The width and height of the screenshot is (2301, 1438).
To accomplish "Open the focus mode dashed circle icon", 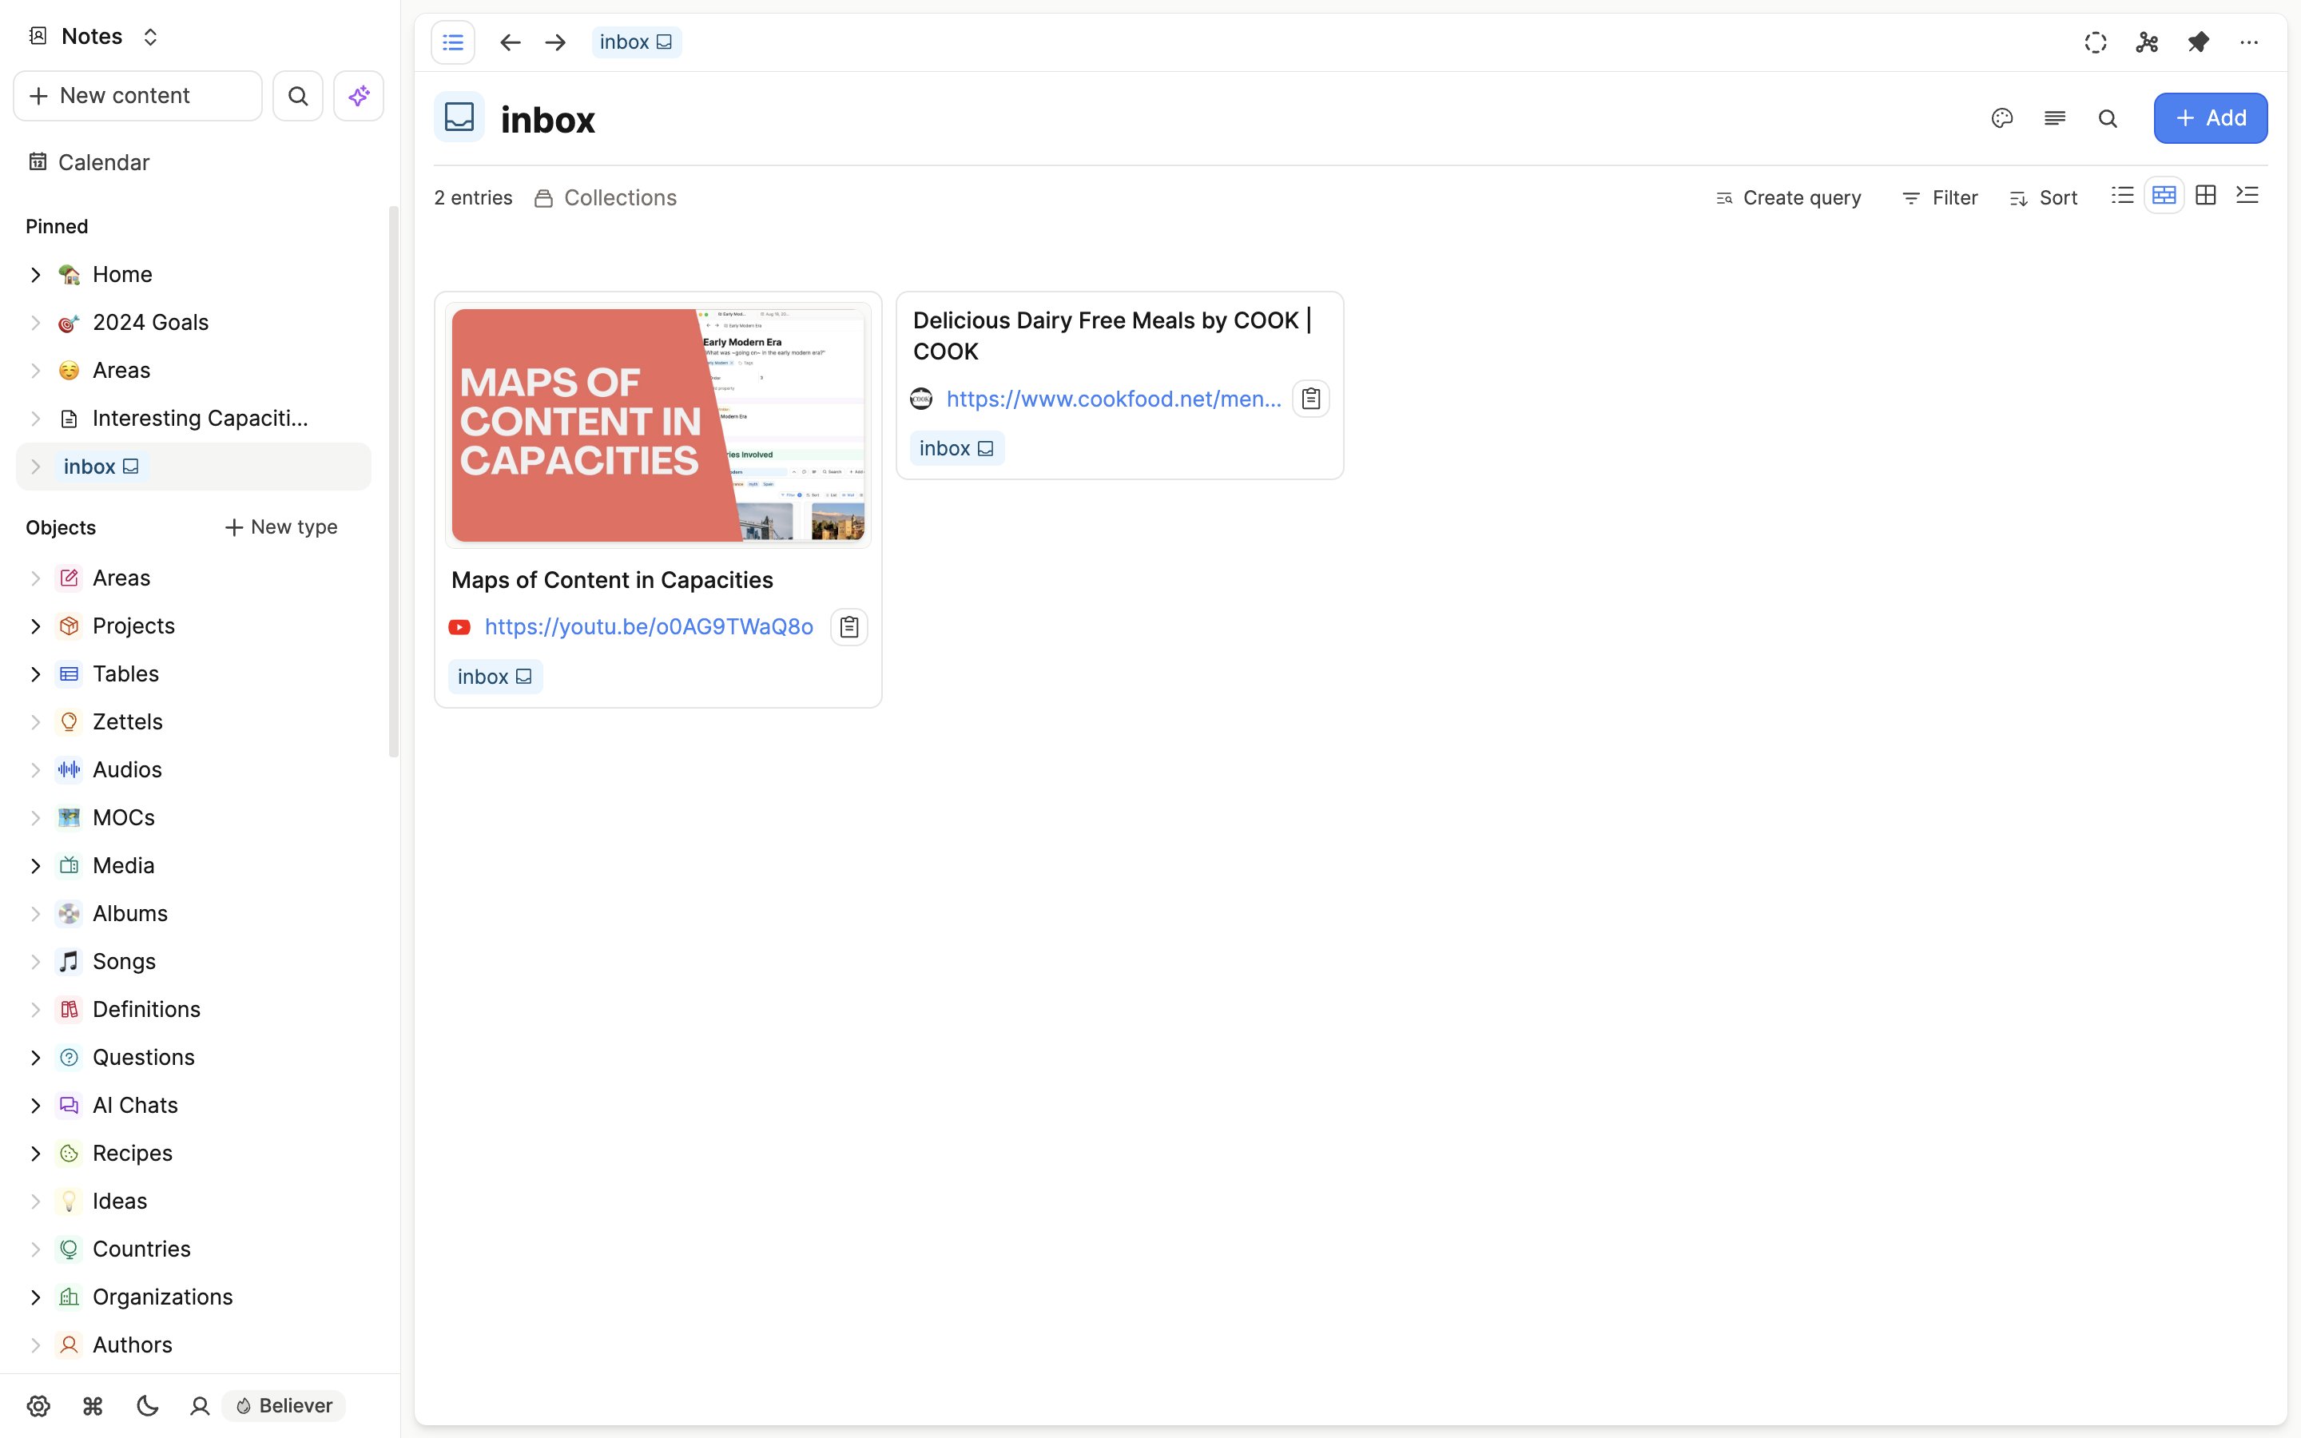I will [2096, 42].
